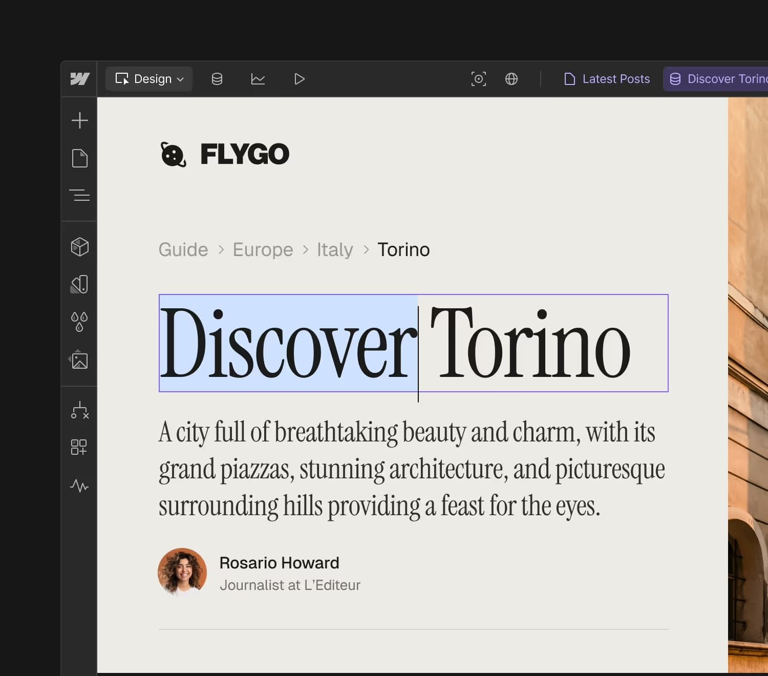Click the author name Rosario Howard
The height and width of the screenshot is (676, 768).
[x=279, y=563]
